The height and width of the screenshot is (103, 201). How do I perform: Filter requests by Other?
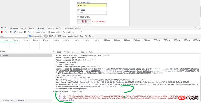(x=91, y=36)
